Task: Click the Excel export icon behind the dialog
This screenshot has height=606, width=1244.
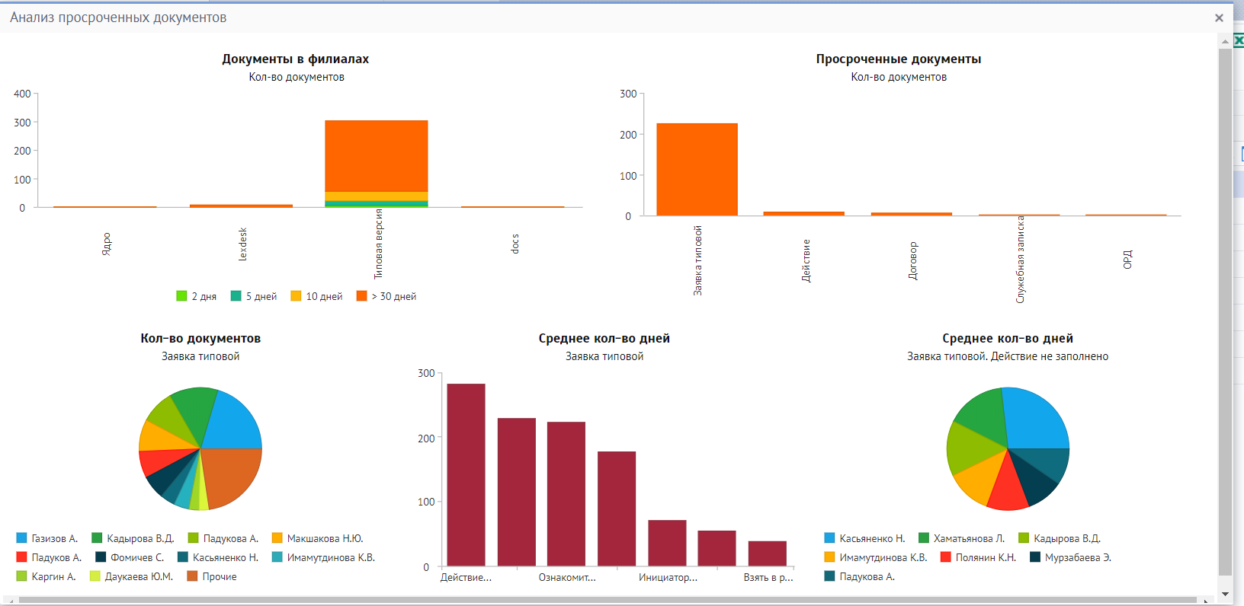Action: [x=1239, y=40]
